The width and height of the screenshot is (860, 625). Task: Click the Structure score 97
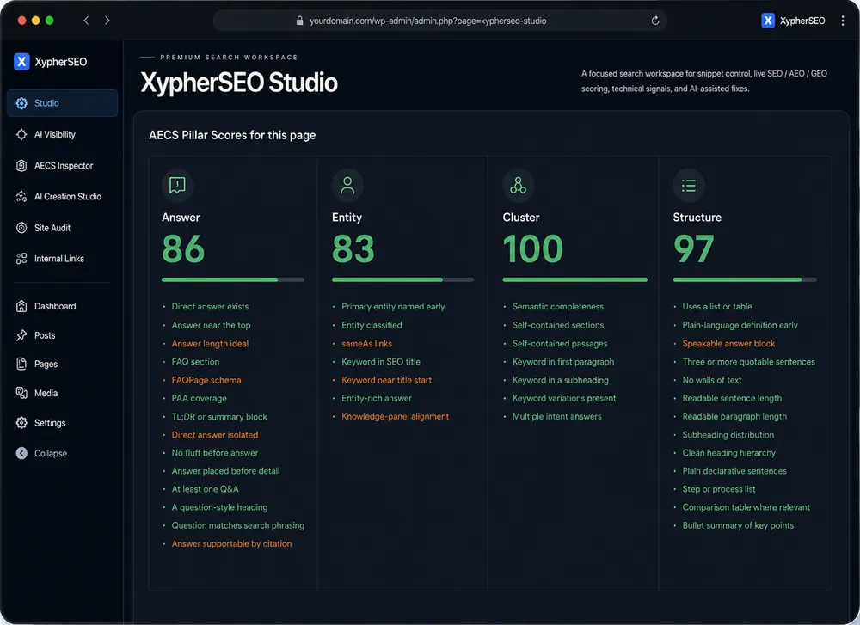(694, 249)
